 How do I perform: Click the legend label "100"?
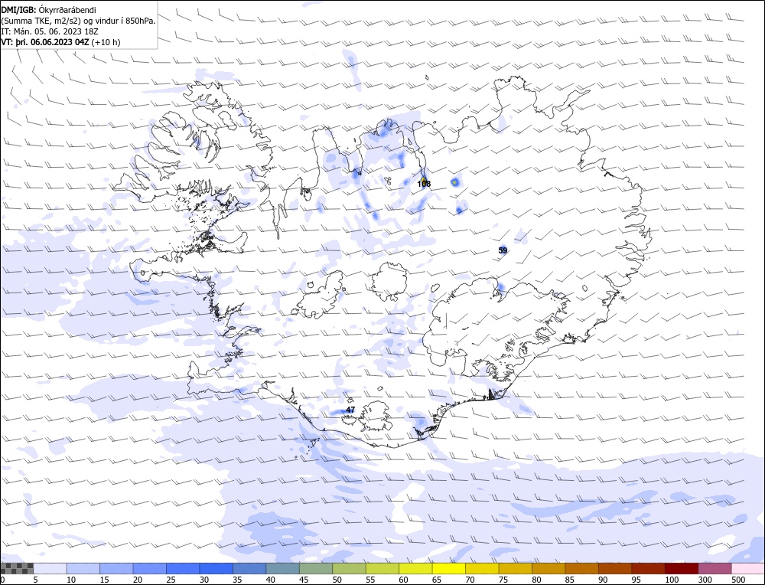[x=672, y=580]
